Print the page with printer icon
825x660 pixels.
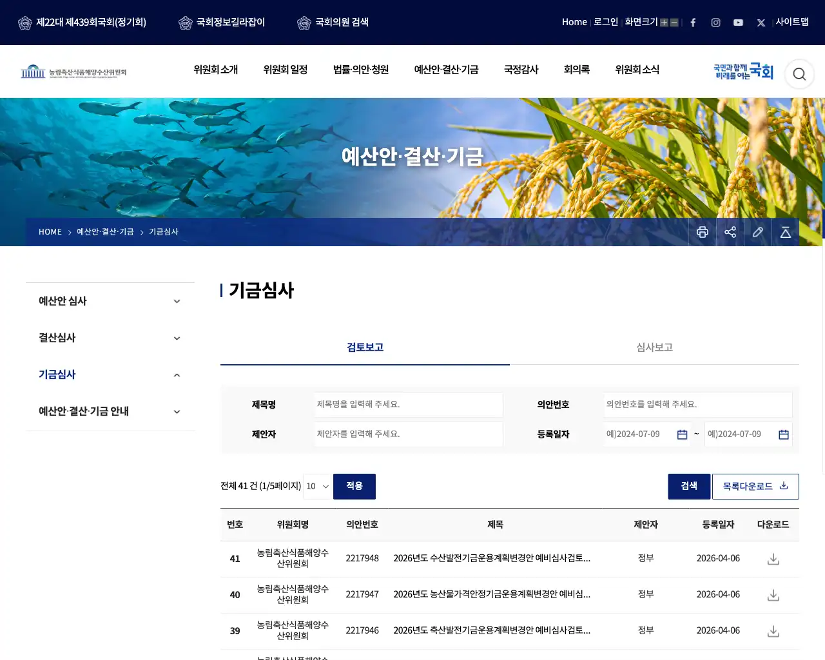703,232
